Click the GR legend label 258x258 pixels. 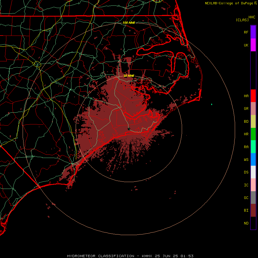click(246, 109)
